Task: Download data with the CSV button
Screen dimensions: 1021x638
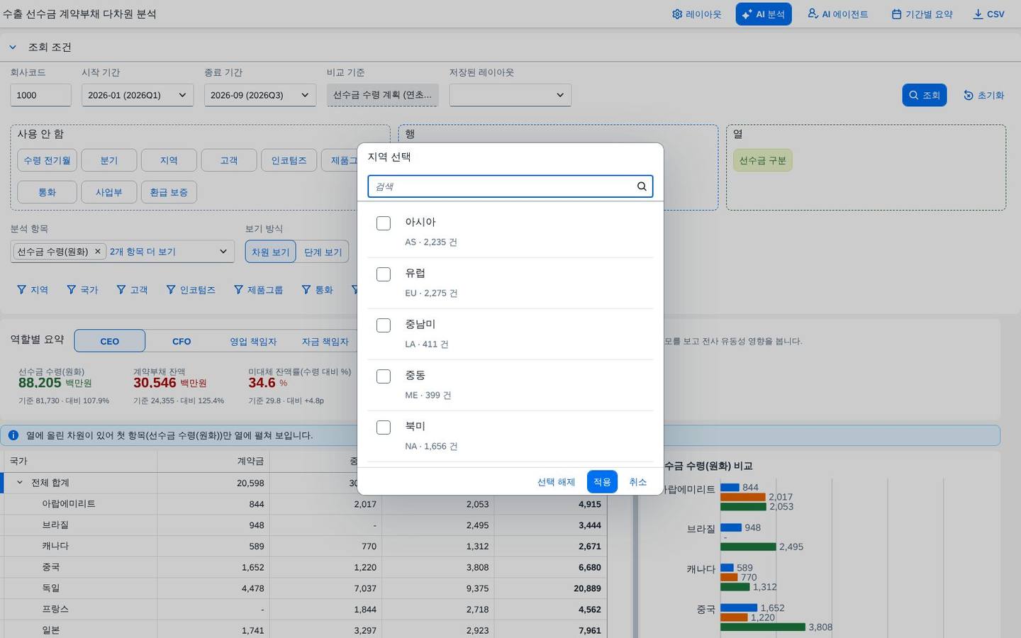Action: click(988, 14)
